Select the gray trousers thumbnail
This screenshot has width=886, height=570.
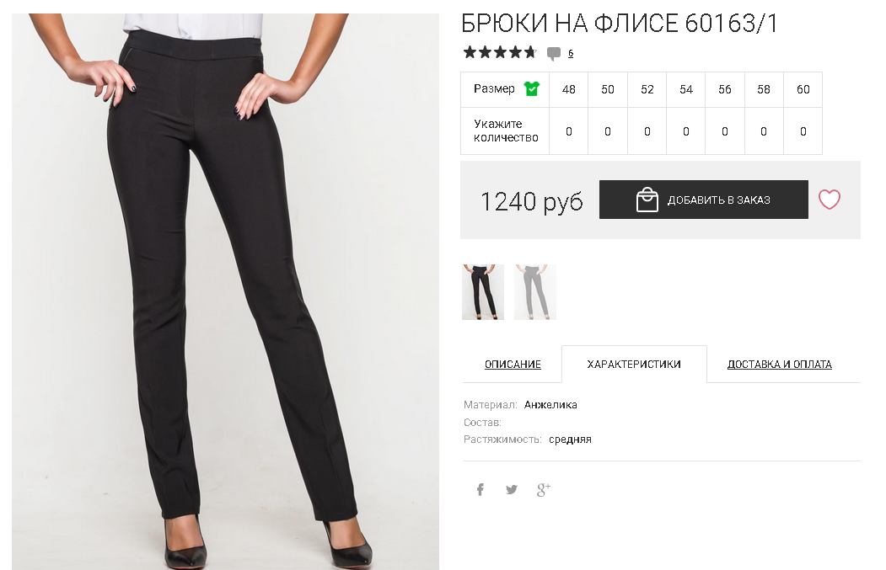[x=535, y=292]
